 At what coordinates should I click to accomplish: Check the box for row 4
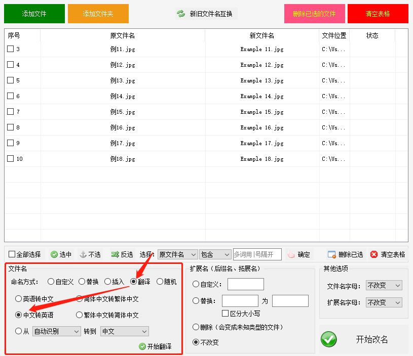10,65
